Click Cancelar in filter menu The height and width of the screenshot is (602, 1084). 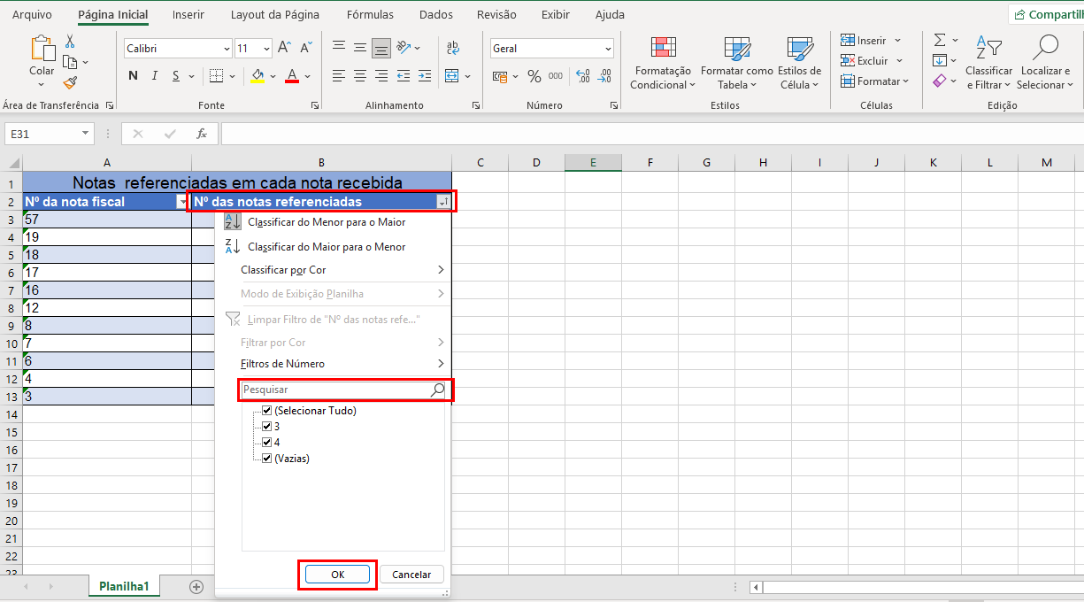click(411, 575)
